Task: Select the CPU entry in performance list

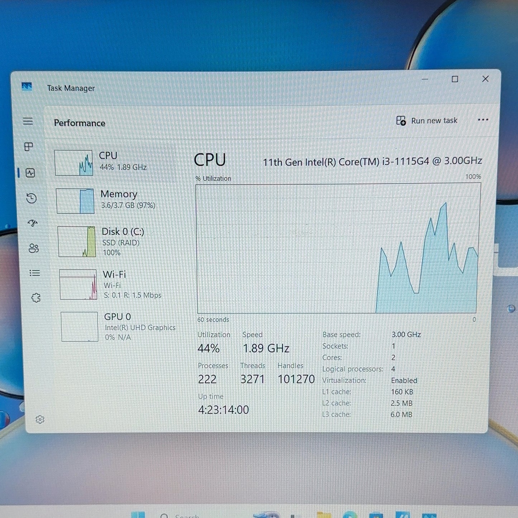Action: 115,163
